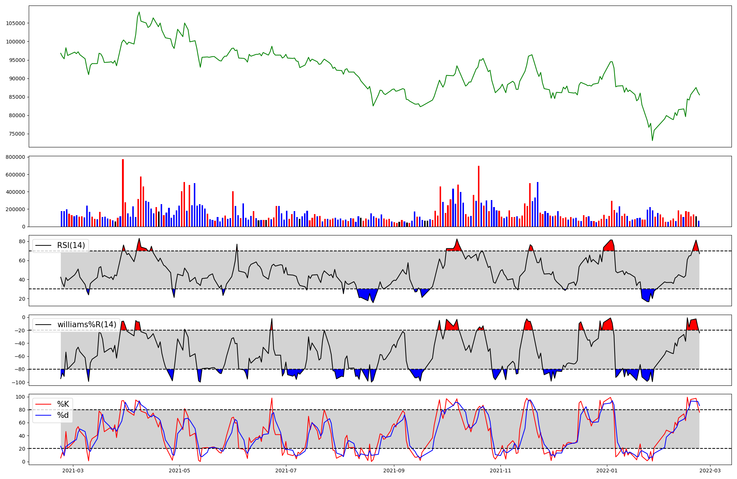Viewport: 737px width, 479px height.
Task: Select the 2021-03 x-axis date tick
Action: tap(73, 471)
